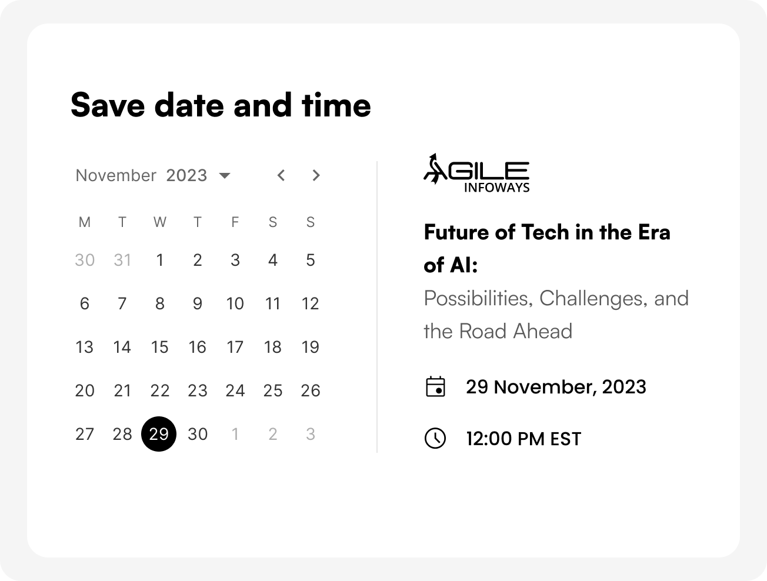Pick November 15 on the calendar
Viewport: 767px width, 581px height.
(x=159, y=347)
